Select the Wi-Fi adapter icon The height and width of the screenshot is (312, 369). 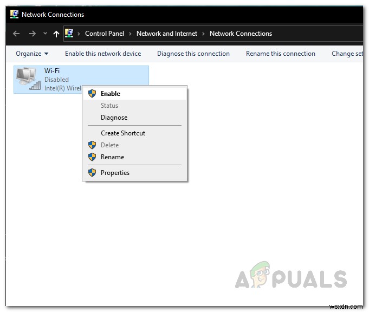[29, 79]
